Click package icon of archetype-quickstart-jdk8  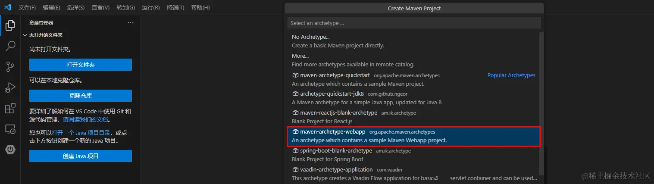(295, 94)
